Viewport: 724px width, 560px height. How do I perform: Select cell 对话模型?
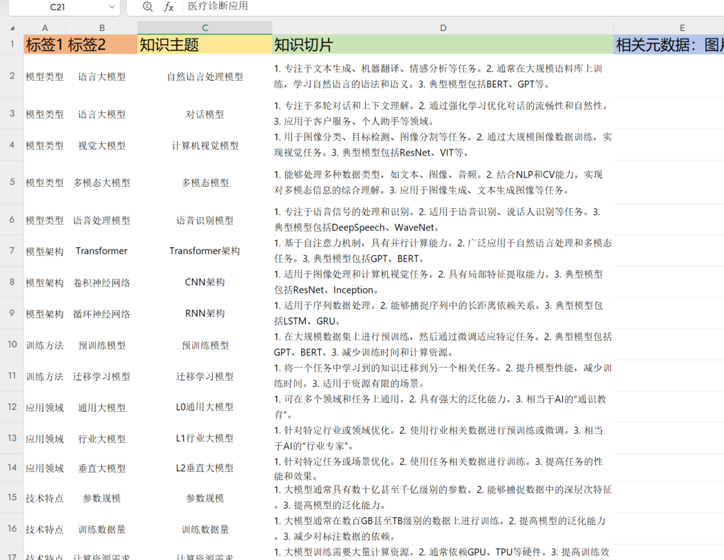[x=205, y=114]
